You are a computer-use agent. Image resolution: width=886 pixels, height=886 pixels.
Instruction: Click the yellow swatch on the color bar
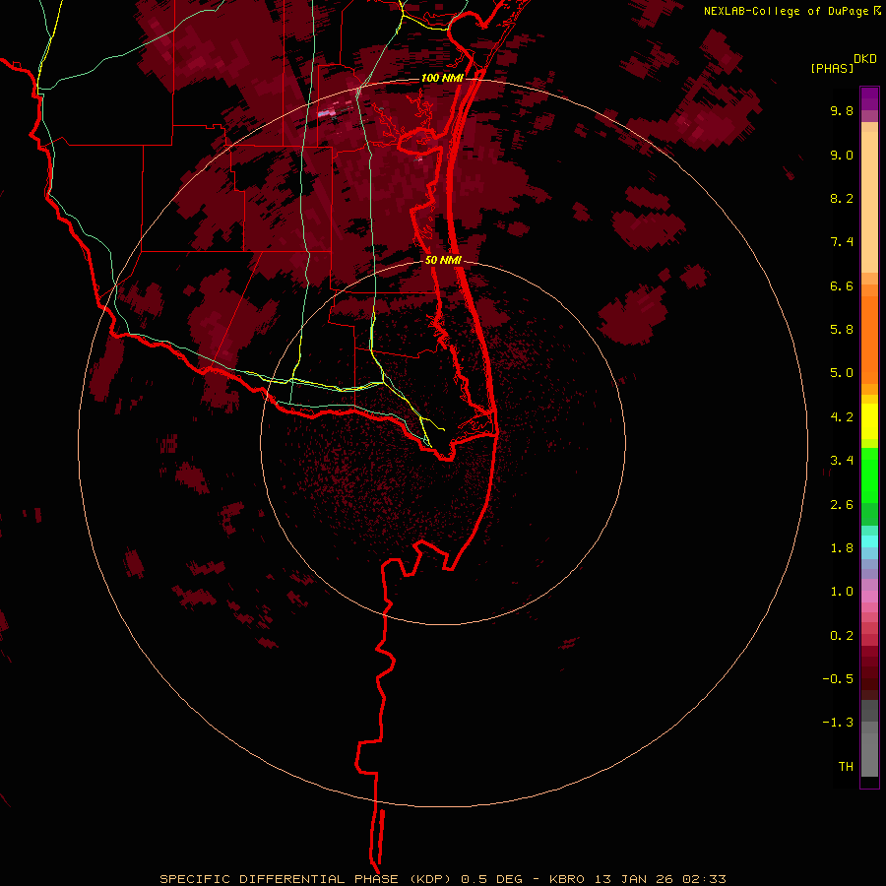click(x=869, y=421)
